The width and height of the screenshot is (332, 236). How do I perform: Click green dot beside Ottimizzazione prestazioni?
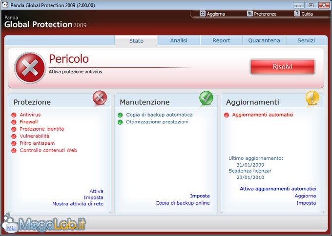[120, 122]
